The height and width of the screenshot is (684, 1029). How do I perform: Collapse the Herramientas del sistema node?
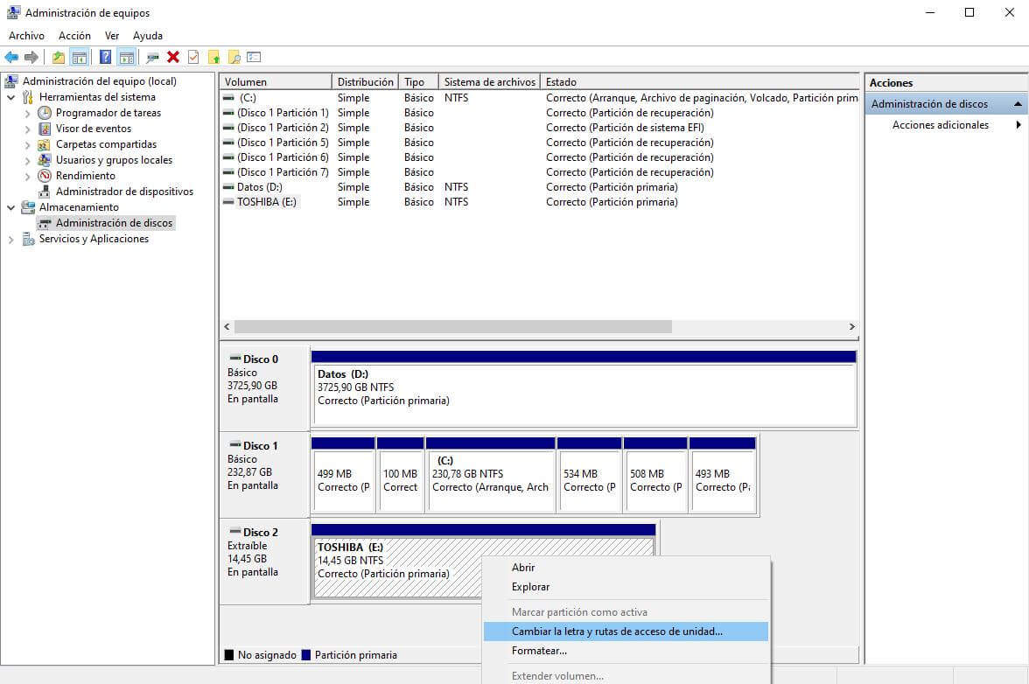click(x=11, y=97)
